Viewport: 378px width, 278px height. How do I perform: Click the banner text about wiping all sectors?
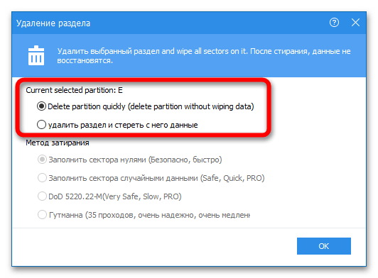coord(204,56)
